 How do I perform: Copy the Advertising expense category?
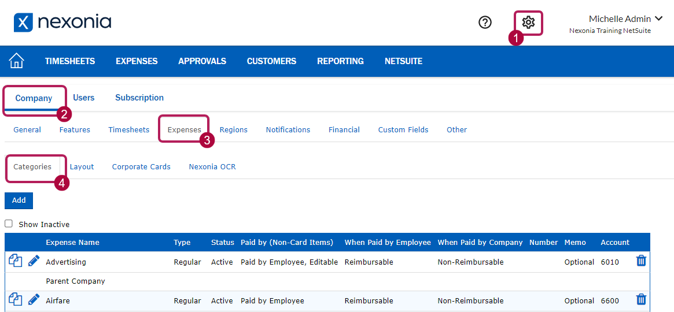coord(16,261)
